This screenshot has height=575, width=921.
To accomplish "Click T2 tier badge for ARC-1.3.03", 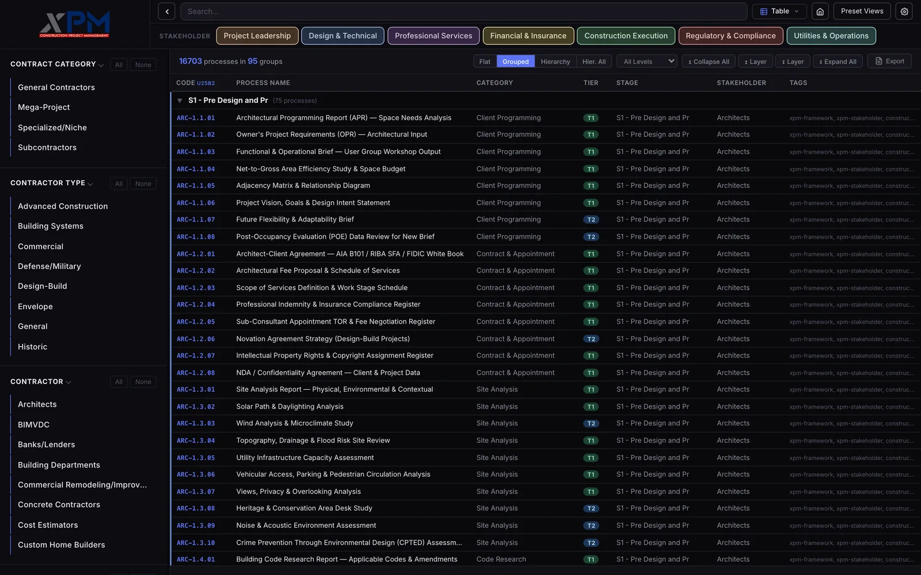I will 591,424.
